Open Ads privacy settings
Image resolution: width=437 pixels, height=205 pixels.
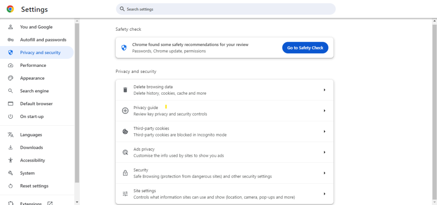224,152
